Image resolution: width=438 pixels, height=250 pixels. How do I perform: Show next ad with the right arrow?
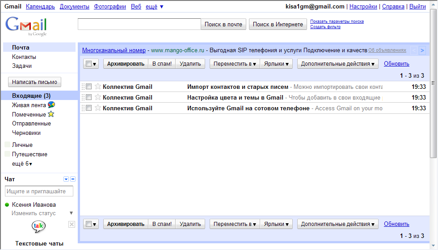click(422, 50)
